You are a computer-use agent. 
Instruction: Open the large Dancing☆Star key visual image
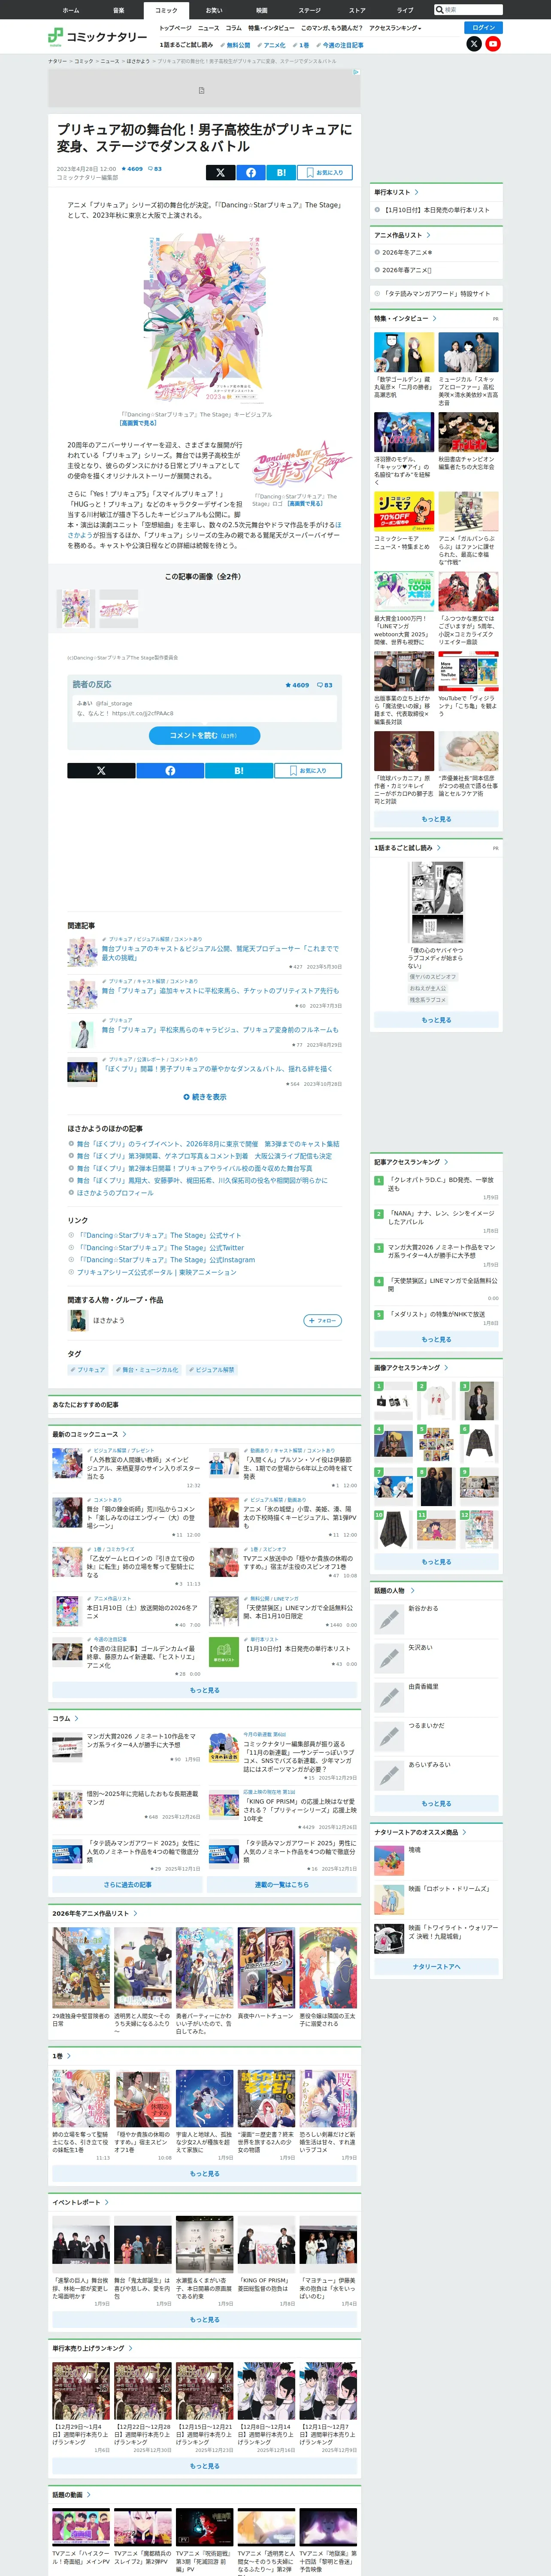coord(205,319)
